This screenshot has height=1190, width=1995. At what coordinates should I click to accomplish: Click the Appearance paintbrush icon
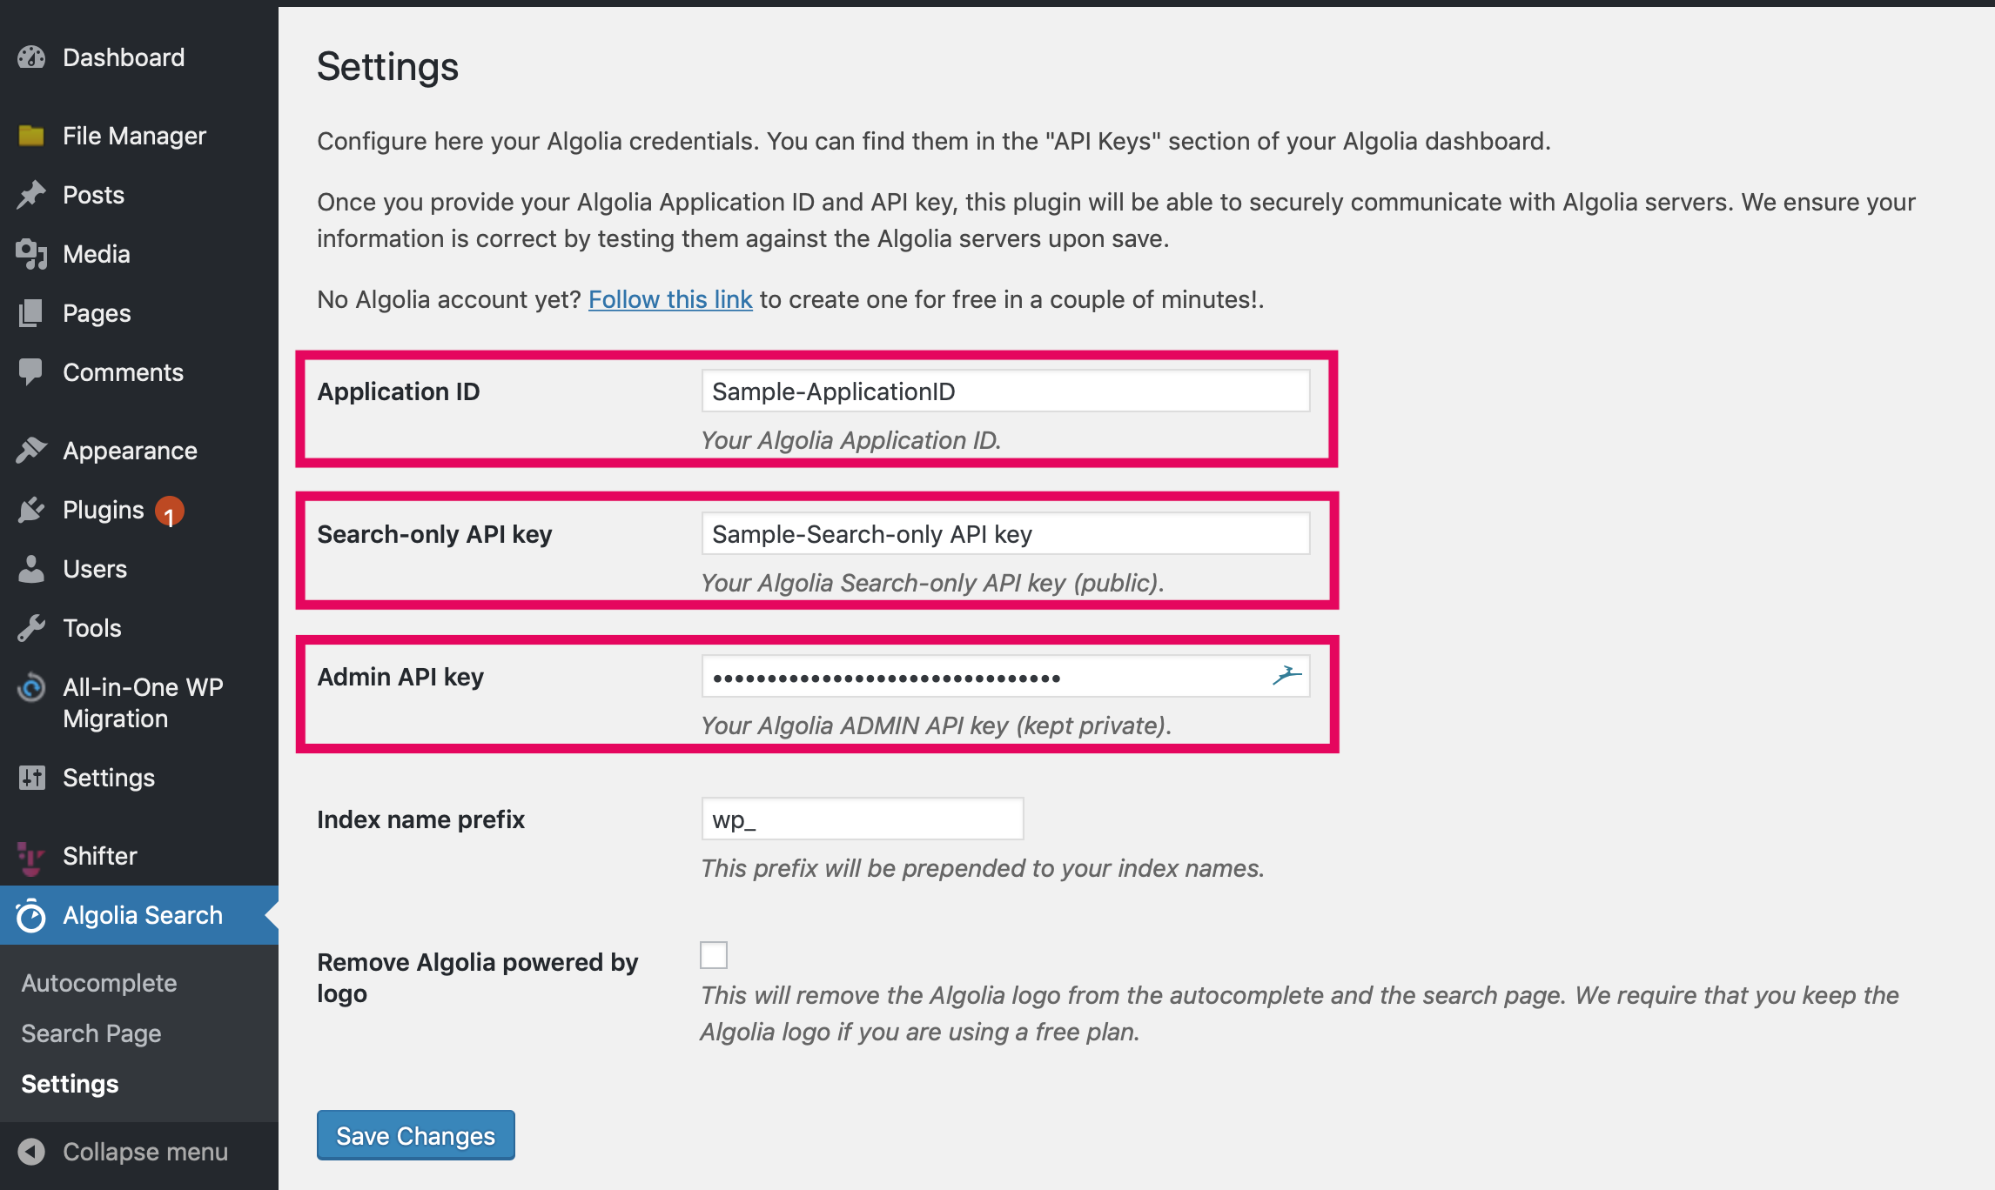click(x=31, y=451)
